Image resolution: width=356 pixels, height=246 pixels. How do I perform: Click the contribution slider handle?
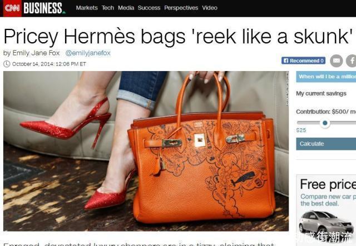pyautogui.click(x=325, y=123)
